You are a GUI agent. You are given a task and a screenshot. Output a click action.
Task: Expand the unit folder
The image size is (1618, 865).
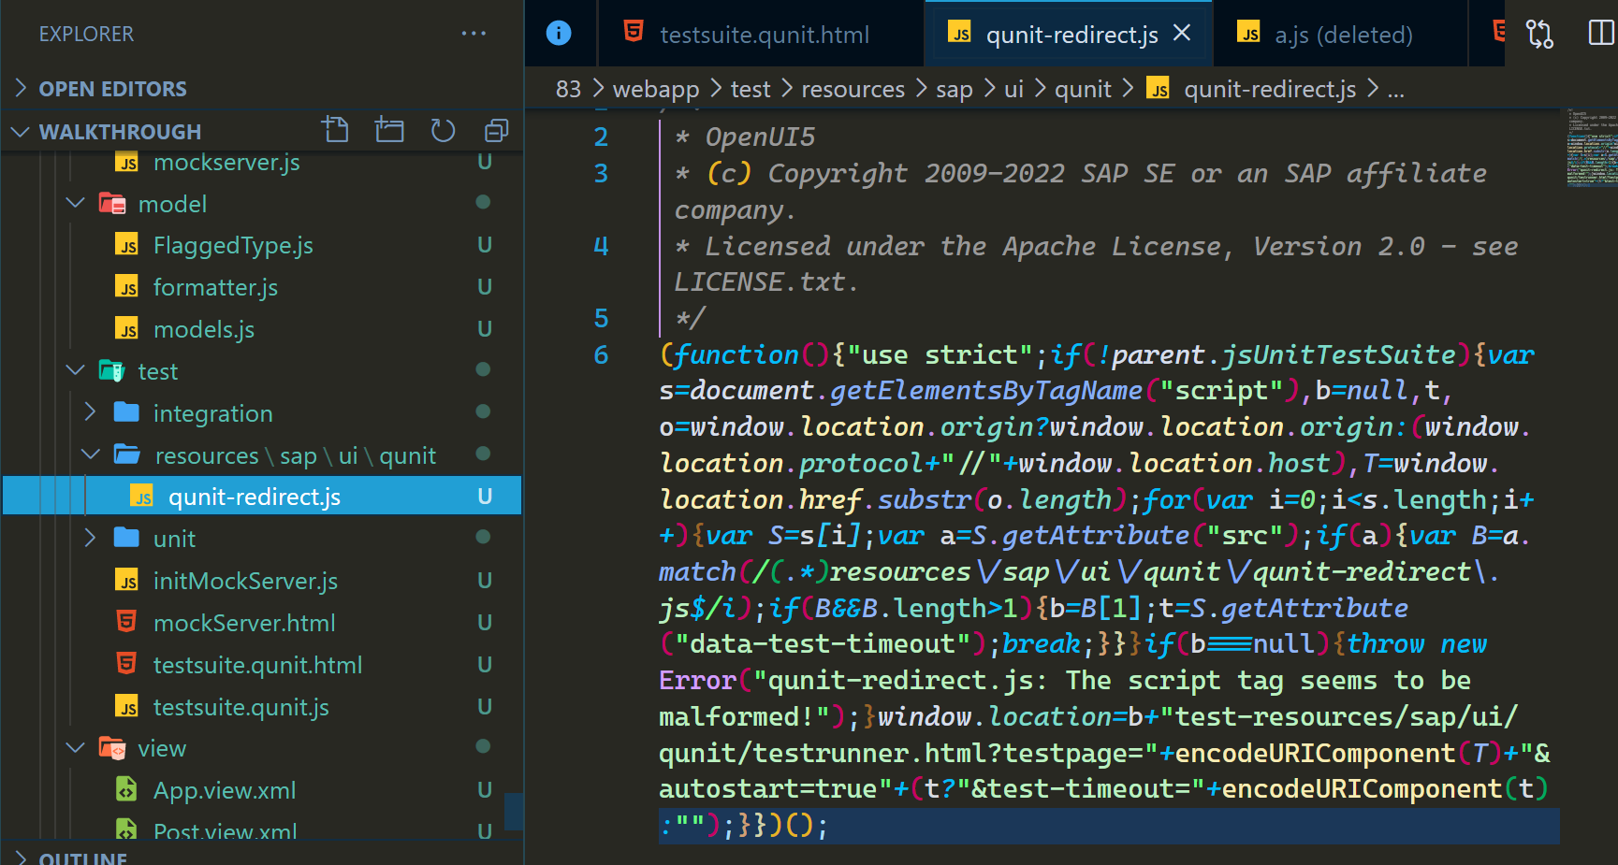point(91,539)
